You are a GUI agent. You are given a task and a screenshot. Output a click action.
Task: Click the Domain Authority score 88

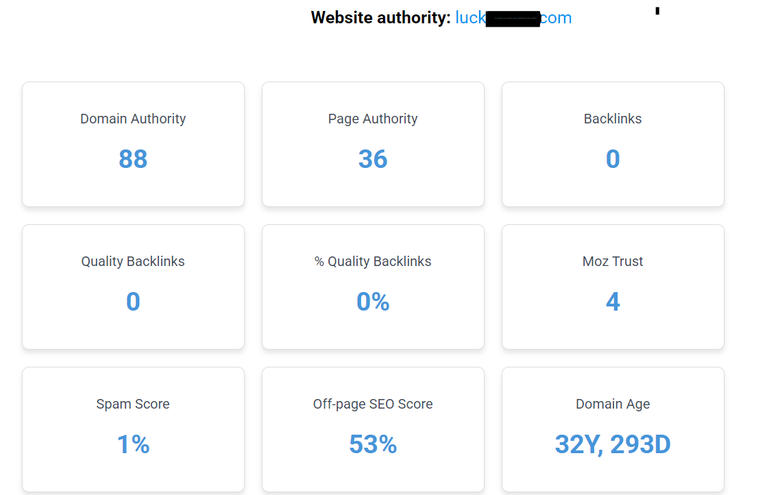pos(133,159)
